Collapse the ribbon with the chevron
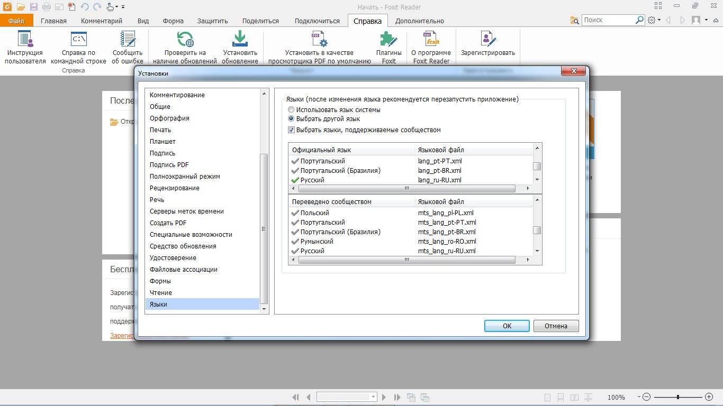 tap(717, 20)
